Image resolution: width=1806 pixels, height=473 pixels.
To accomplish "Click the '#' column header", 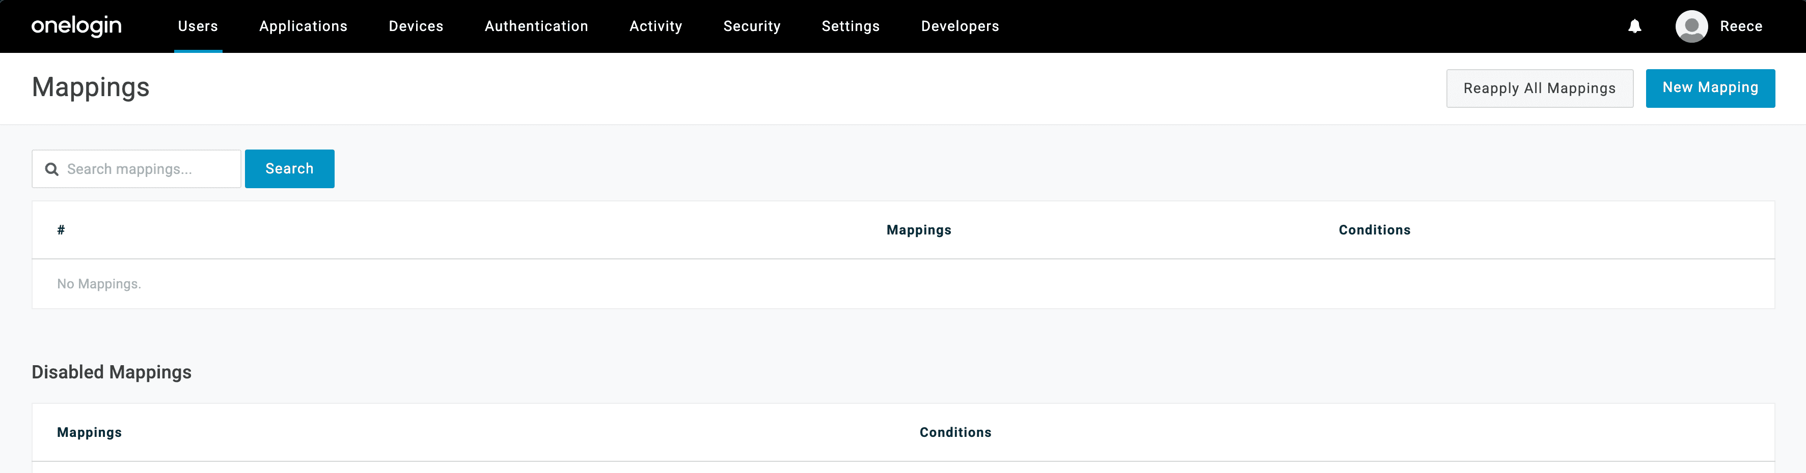I will click(x=61, y=229).
